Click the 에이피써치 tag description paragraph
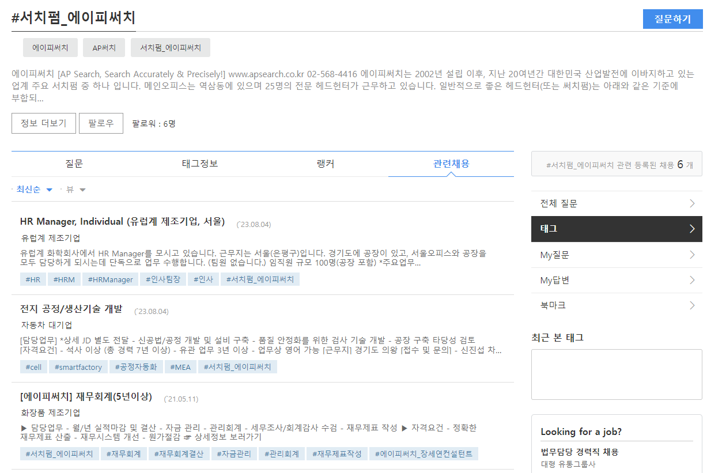Image resolution: width=707 pixels, height=473 pixels. pyautogui.click(x=353, y=86)
